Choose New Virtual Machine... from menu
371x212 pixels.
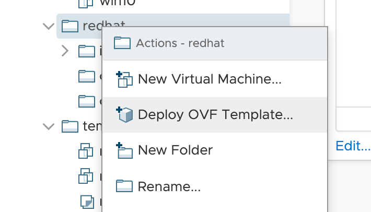[x=210, y=79]
